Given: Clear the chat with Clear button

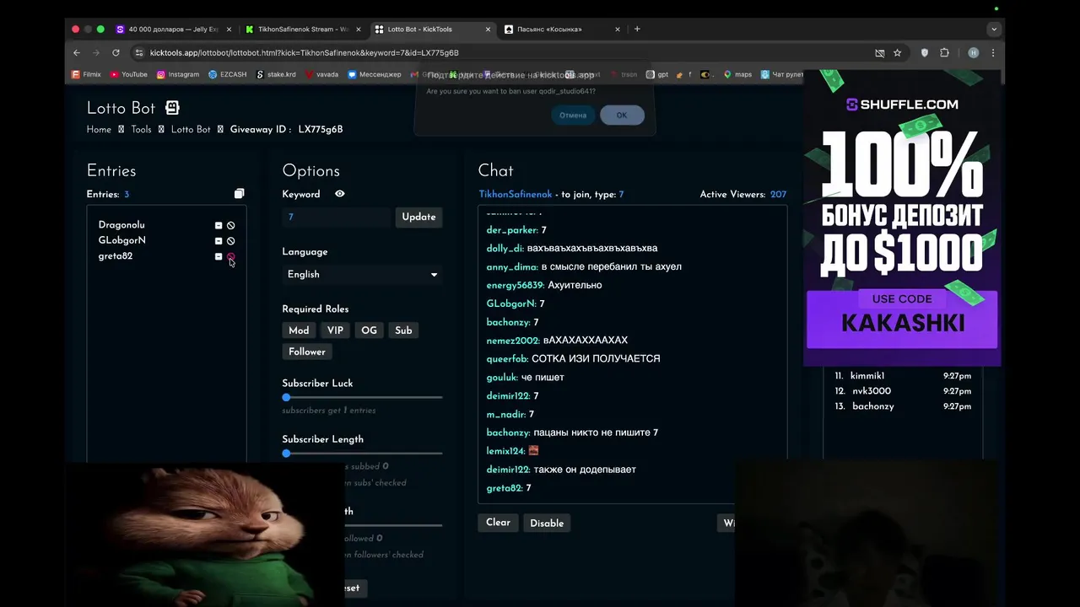Looking at the screenshot, I should (x=498, y=523).
